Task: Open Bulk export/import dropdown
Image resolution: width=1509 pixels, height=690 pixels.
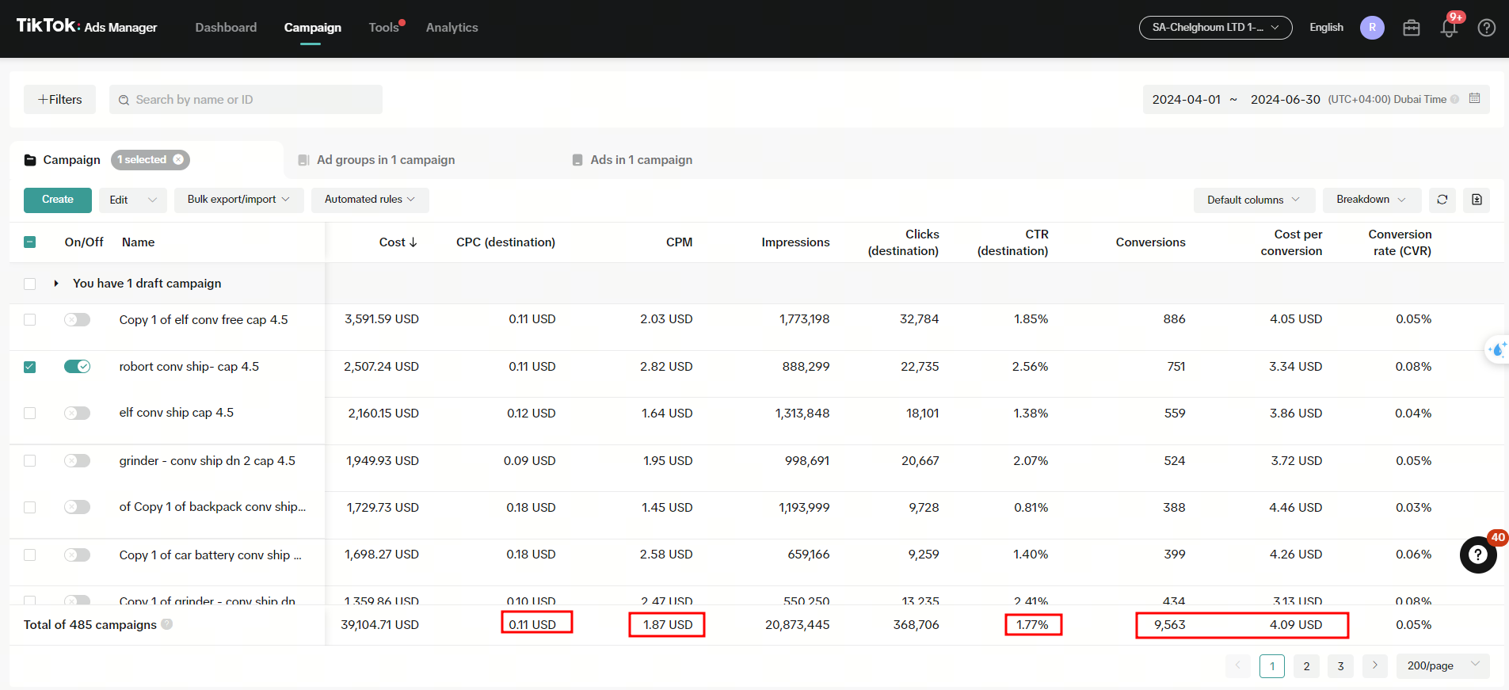Action: (x=238, y=200)
